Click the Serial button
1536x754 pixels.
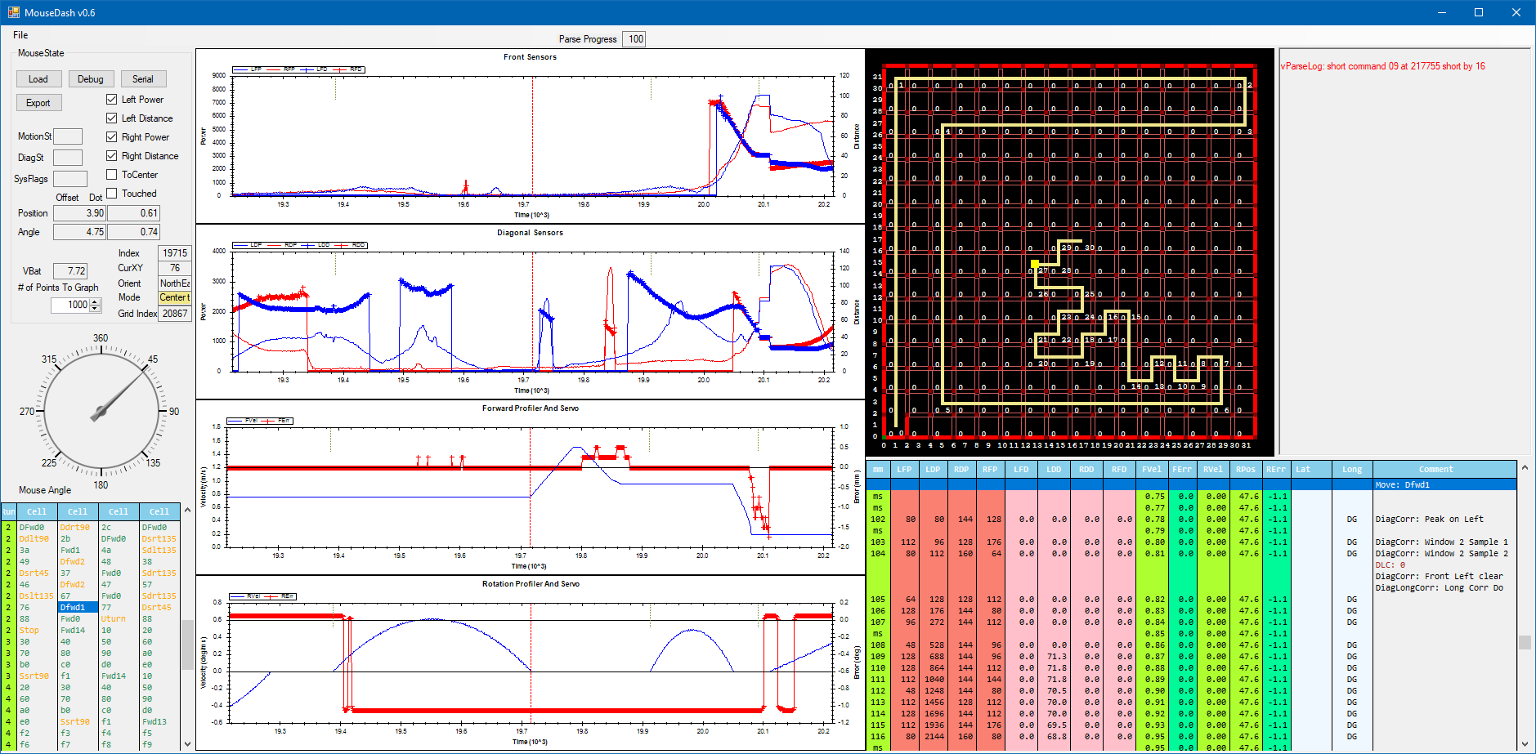[x=143, y=79]
